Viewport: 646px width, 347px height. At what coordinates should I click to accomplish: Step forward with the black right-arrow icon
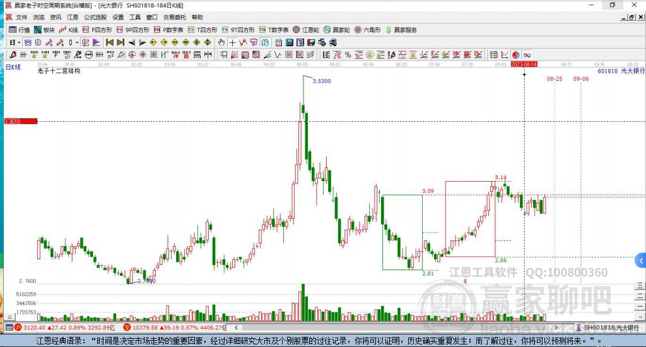tap(142, 42)
